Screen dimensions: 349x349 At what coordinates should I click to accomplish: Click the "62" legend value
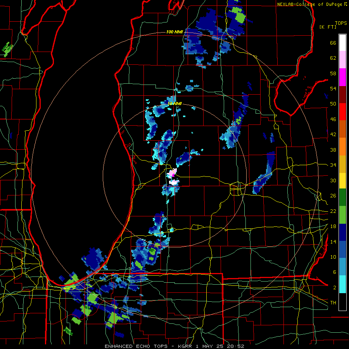click(333, 58)
